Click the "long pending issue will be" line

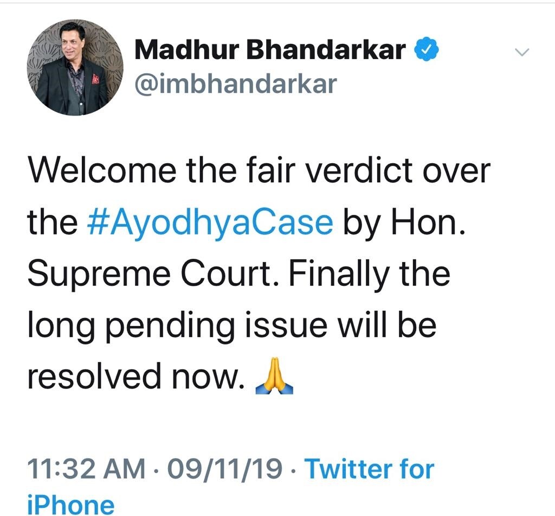(232, 327)
